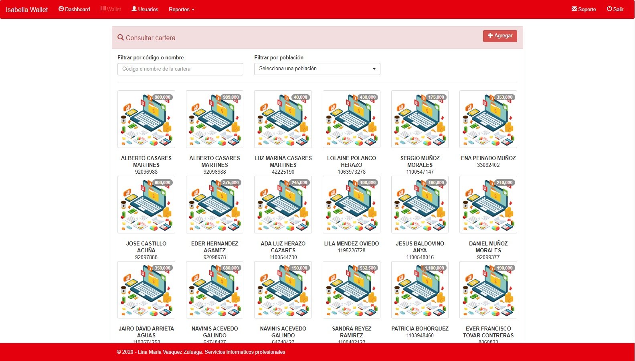Open Soporte from the top bar
Image resolution: width=635 pixels, height=361 pixels.
click(x=584, y=9)
